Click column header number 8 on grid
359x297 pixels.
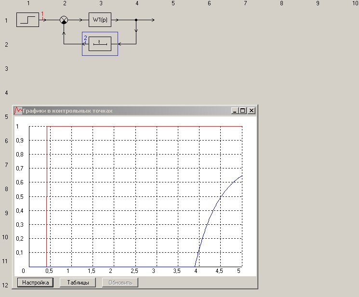tap(281, 3)
